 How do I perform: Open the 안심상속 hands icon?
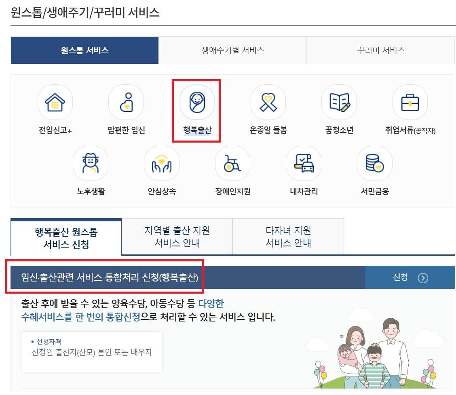tap(162, 163)
